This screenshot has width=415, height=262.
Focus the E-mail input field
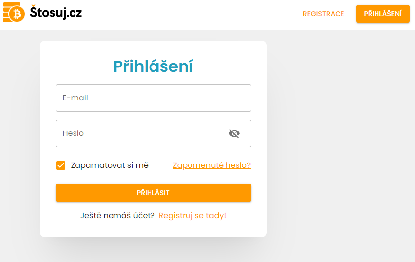point(153,98)
